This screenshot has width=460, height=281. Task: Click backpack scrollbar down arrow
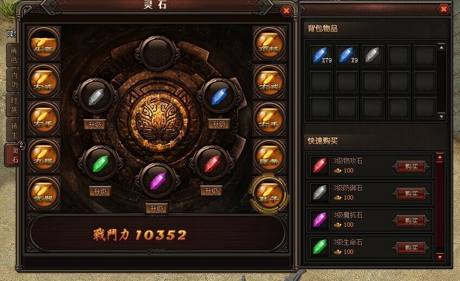tap(442, 117)
